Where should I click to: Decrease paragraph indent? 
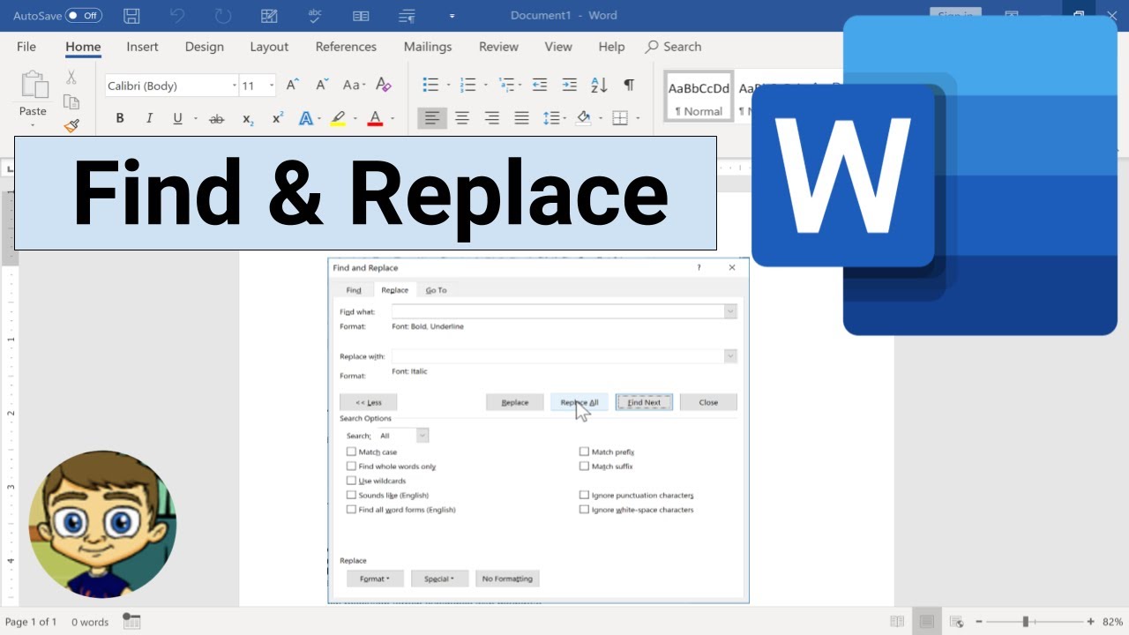pyautogui.click(x=540, y=86)
